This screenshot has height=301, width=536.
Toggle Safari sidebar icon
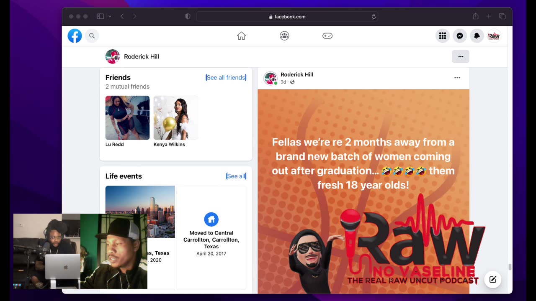coord(100,16)
